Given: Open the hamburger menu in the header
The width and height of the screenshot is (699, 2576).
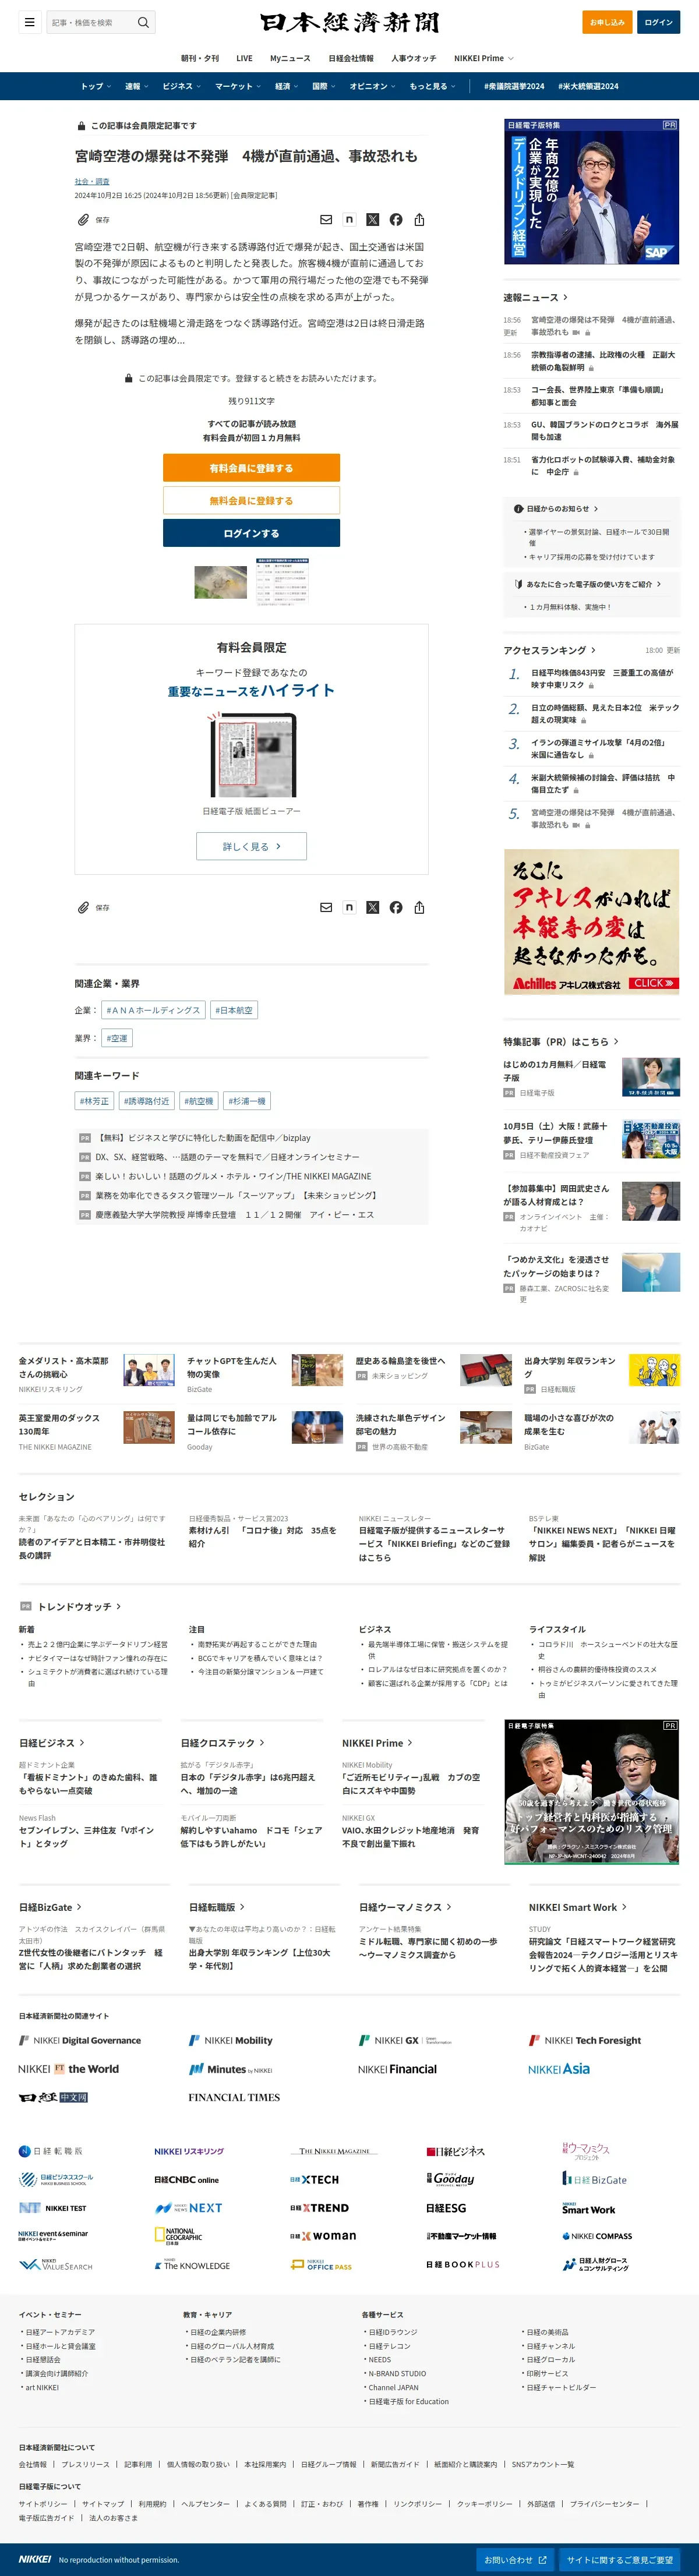Looking at the screenshot, I should (x=29, y=22).
